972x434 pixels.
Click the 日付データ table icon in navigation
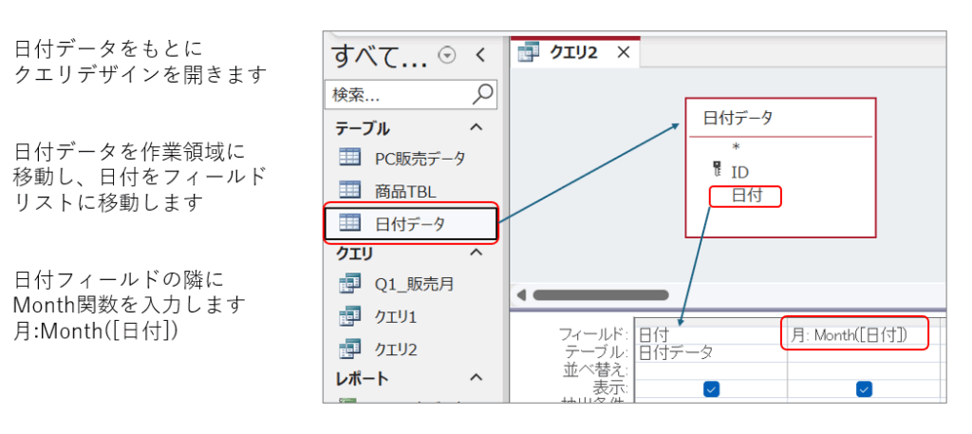tap(349, 224)
